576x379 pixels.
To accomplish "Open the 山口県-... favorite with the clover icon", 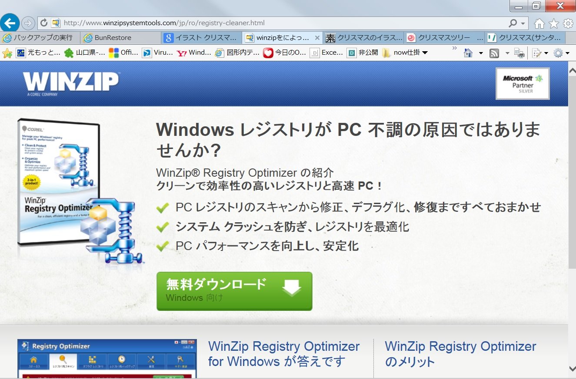I will pos(85,53).
